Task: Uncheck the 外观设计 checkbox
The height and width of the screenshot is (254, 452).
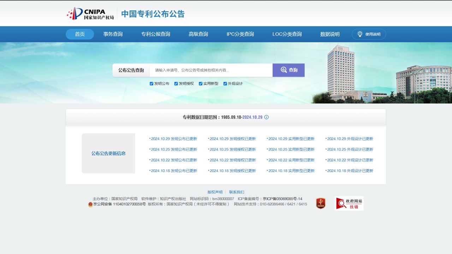Action: click(225, 84)
